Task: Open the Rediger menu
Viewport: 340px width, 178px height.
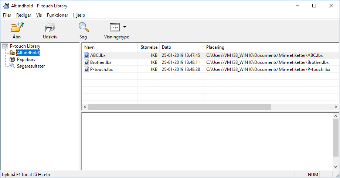Action: tap(24, 15)
